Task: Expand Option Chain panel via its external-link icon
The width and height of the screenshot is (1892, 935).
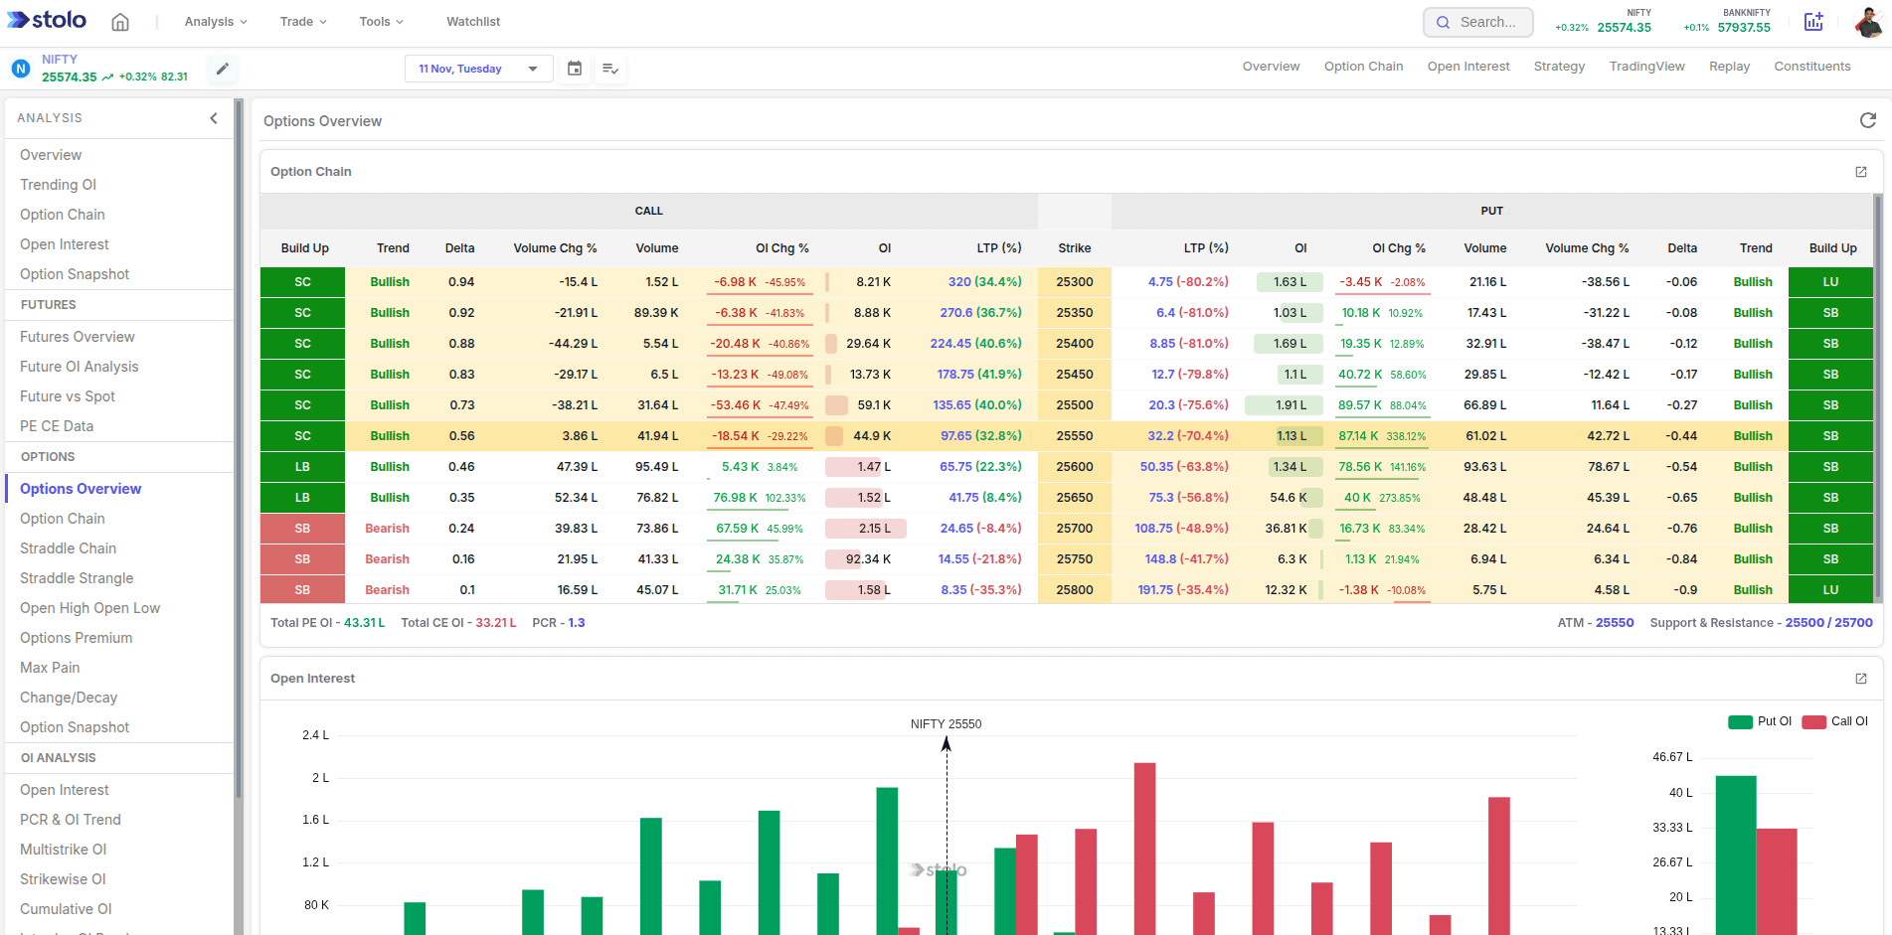Action: pyautogui.click(x=1860, y=172)
